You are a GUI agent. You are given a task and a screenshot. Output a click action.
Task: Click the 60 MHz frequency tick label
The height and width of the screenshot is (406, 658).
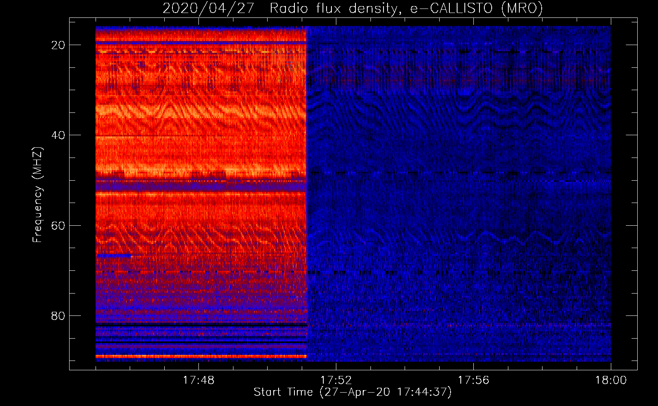click(x=58, y=225)
